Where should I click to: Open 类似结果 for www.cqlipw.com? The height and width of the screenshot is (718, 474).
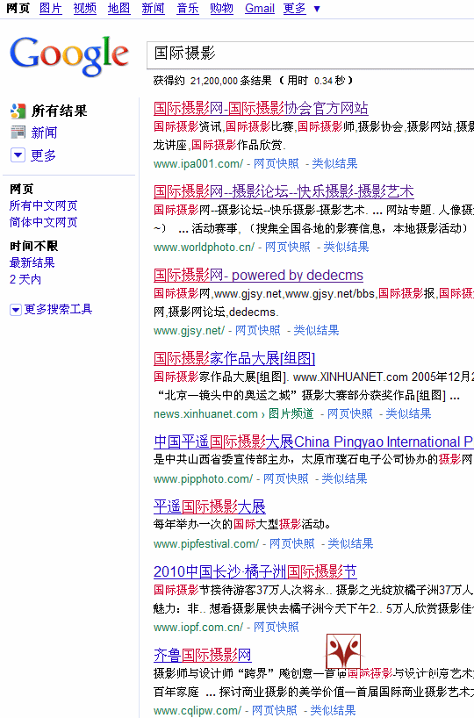click(333, 710)
